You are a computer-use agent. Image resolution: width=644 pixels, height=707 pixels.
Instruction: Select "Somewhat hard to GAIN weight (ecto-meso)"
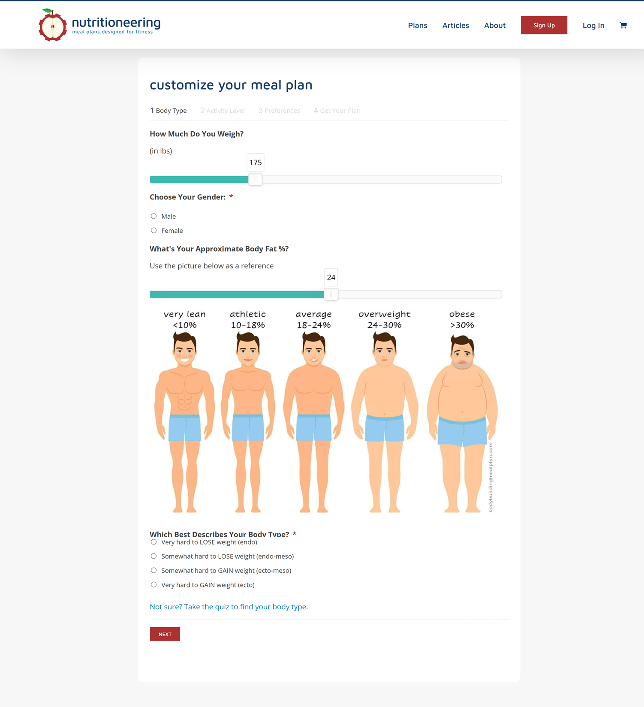tap(153, 570)
